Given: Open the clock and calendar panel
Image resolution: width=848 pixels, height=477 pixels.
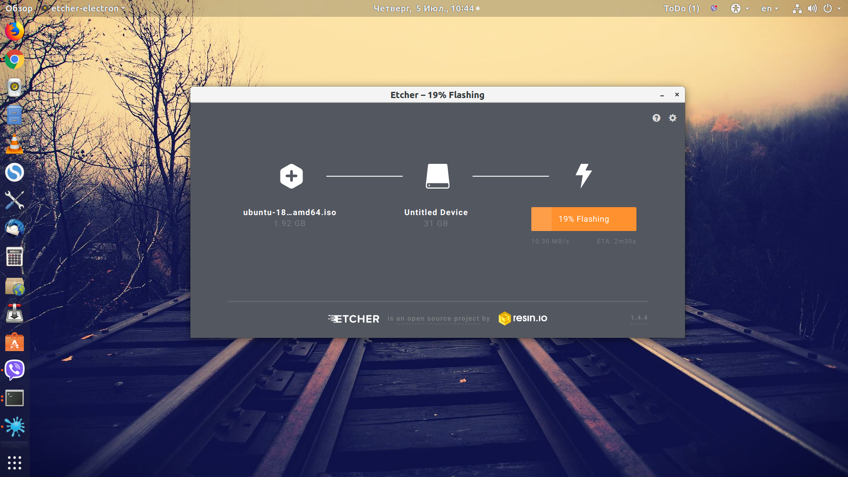Looking at the screenshot, I should pyautogui.click(x=426, y=8).
